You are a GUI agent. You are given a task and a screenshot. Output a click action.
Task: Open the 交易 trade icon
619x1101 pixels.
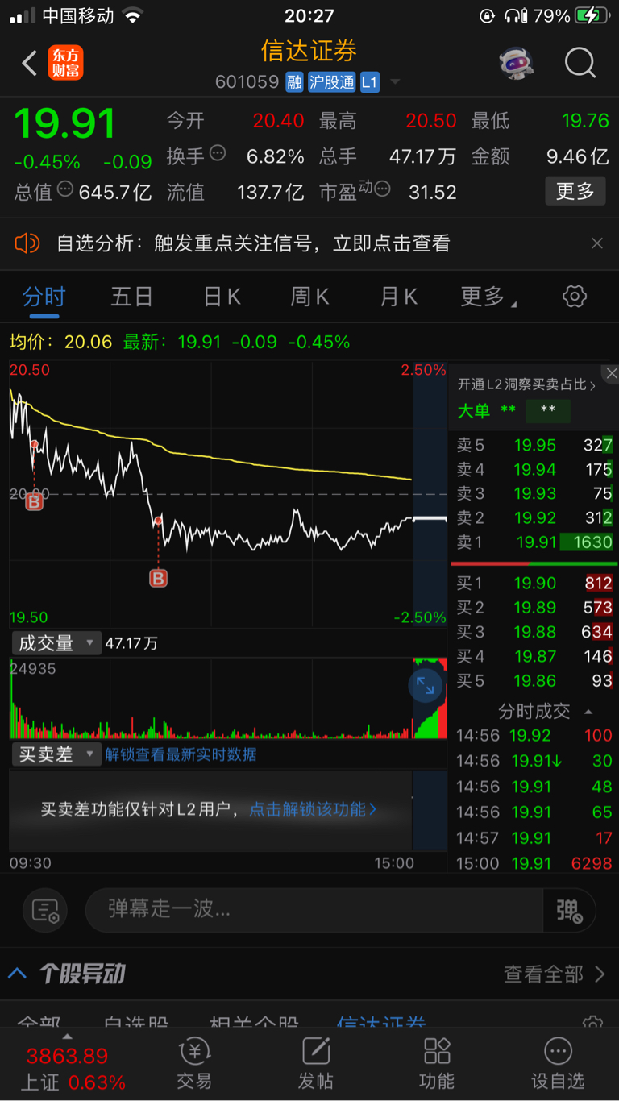[x=194, y=1063]
